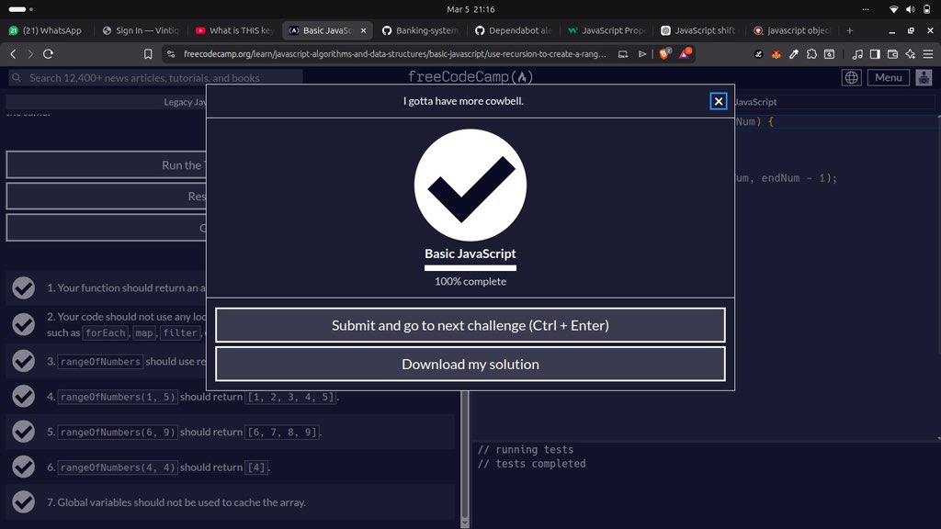Click the freeCodeCamp search field
This screenshot has width=941, height=529.
(155, 77)
